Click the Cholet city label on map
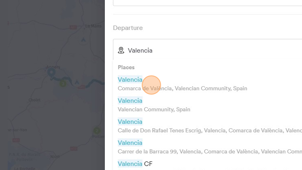 [x=34, y=100]
